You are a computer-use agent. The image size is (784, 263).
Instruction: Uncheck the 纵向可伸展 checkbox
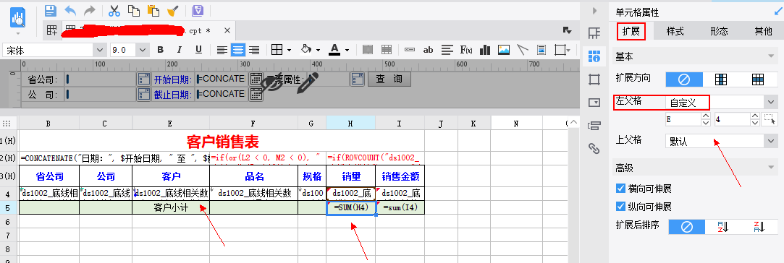point(621,206)
